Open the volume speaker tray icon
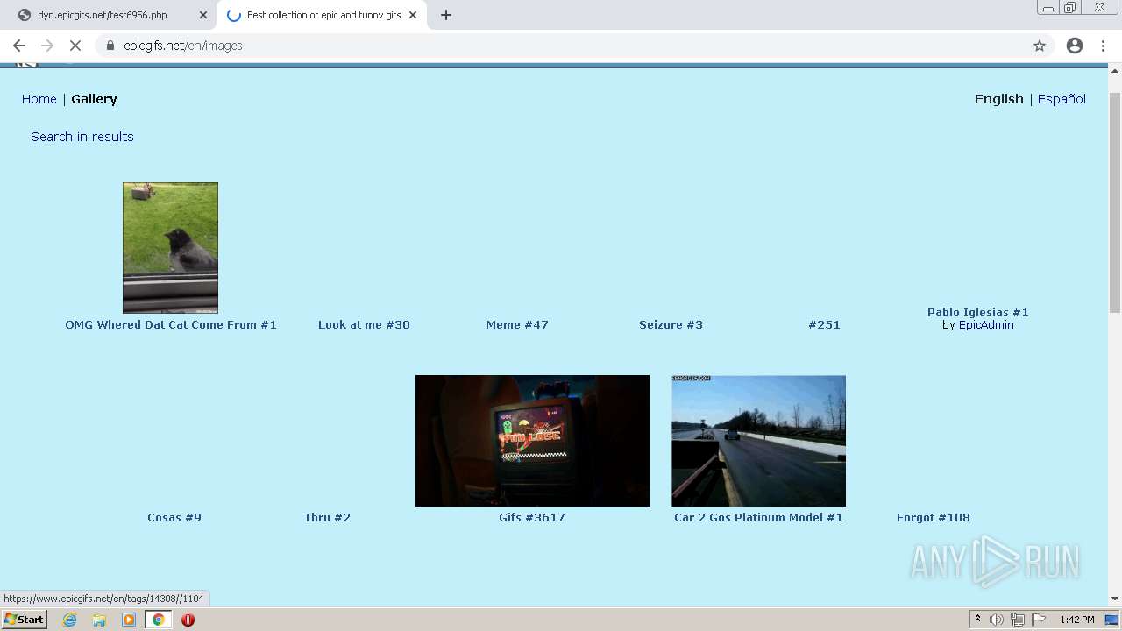 point(997,620)
